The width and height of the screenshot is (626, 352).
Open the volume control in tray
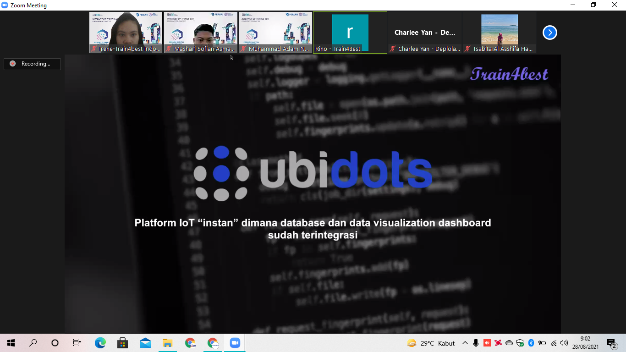coord(564,343)
